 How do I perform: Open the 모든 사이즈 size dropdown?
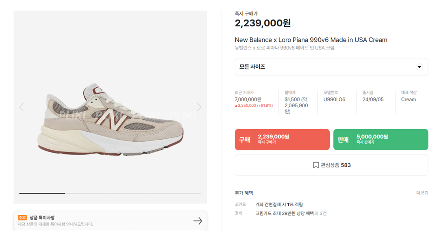click(x=331, y=67)
